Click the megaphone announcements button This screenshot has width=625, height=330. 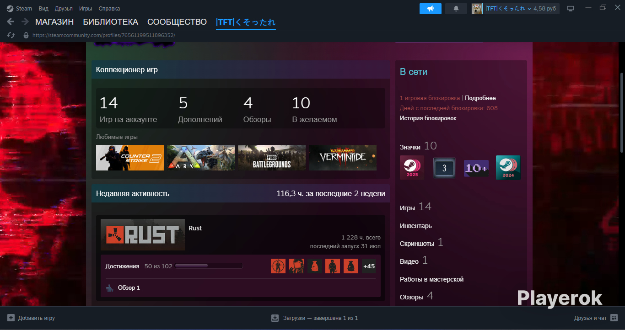(431, 9)
